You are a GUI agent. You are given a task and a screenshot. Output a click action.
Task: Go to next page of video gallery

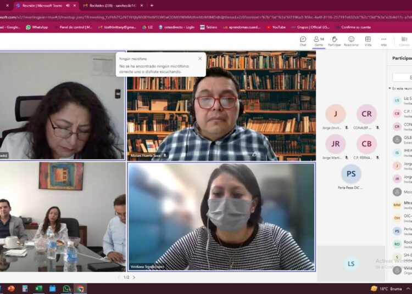pos(134,277)
